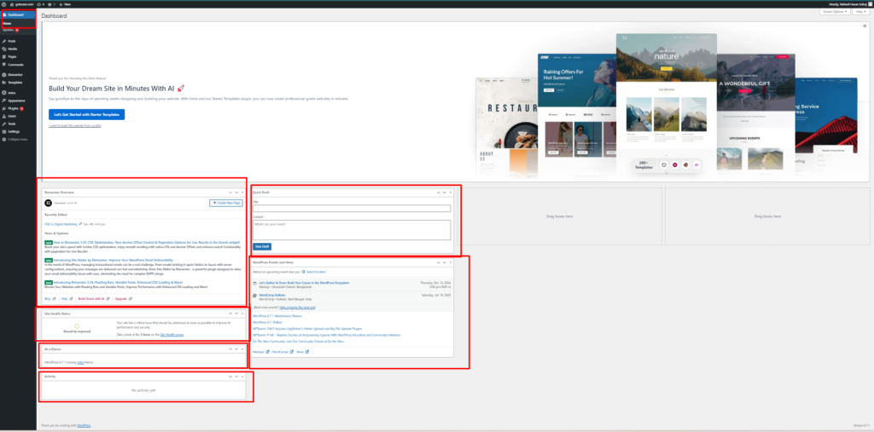Click the Meetups link in events footer
Image resolution: width=874 pixels, height=432 pixels.
258,352
